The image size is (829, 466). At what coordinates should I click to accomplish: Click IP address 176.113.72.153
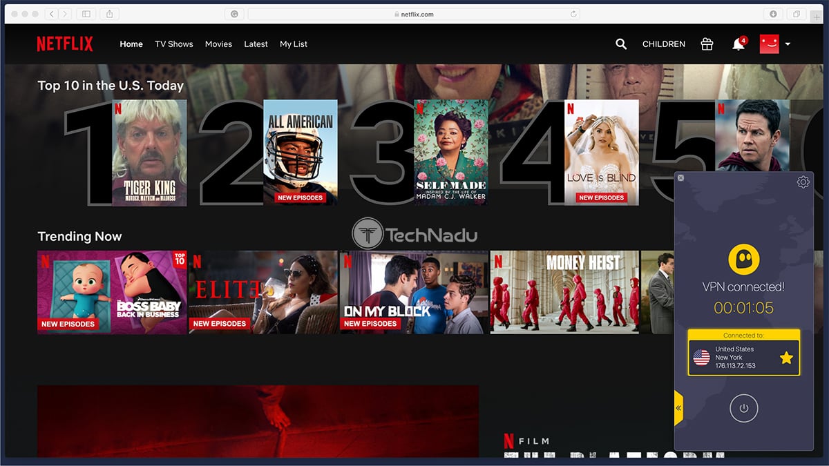pos(735,366)
